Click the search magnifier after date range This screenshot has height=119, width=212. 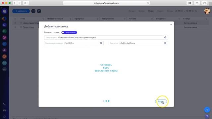click(x=196, y=11)
